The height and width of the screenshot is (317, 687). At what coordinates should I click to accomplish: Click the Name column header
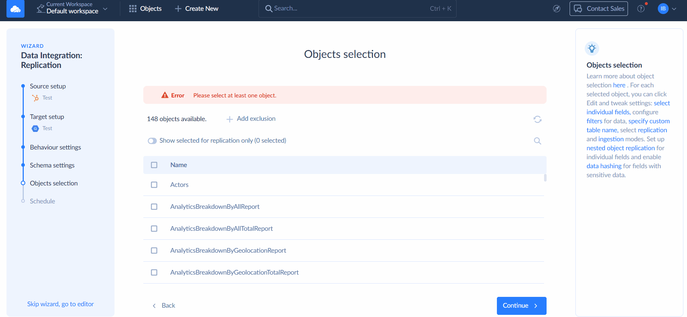[179, 165]
